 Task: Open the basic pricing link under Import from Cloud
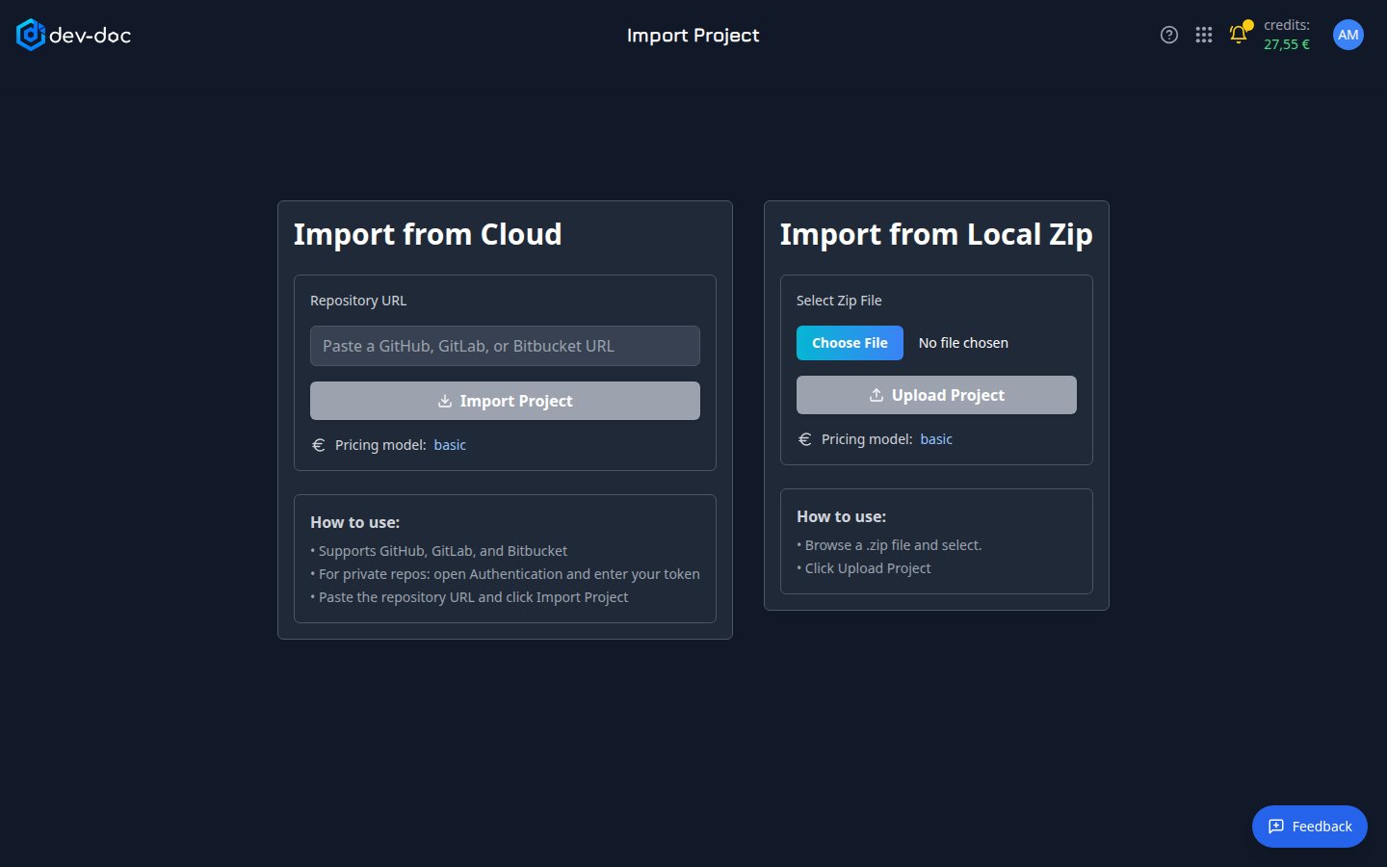tap(450, 445)
